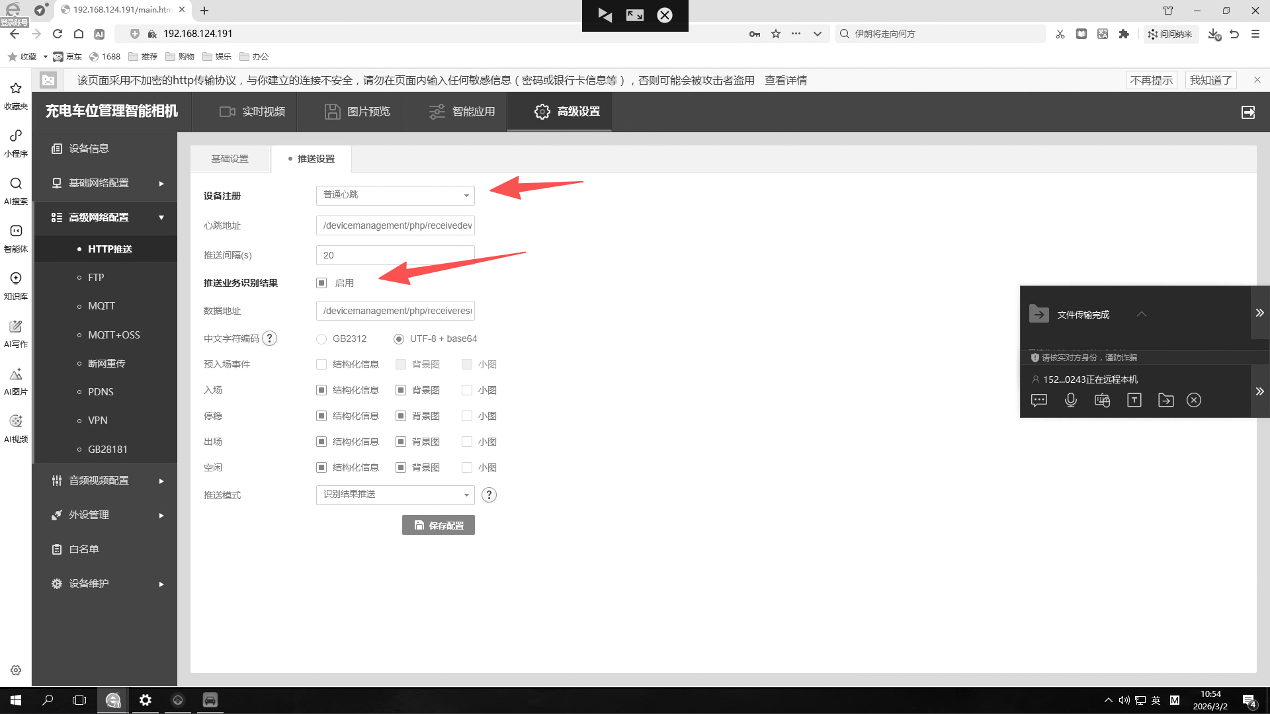
Task: Open the 图片预览 top menu
Action: [x=357, y=112]
